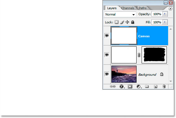Click the delete layer trash icon

tap(164, 86)
